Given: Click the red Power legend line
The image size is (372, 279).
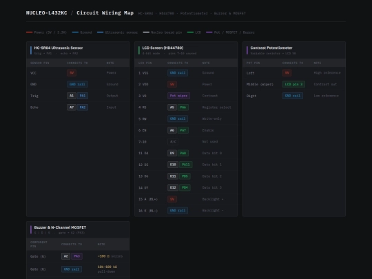Looking at the screenshot, I should (x=29, y=32).
